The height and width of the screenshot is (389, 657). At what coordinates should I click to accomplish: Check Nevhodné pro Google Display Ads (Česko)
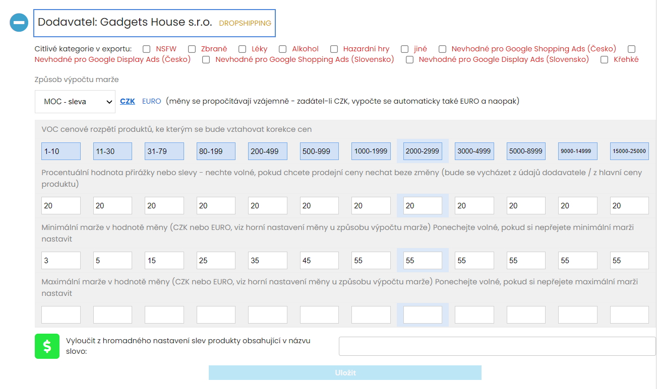click(x=631, y=49)
